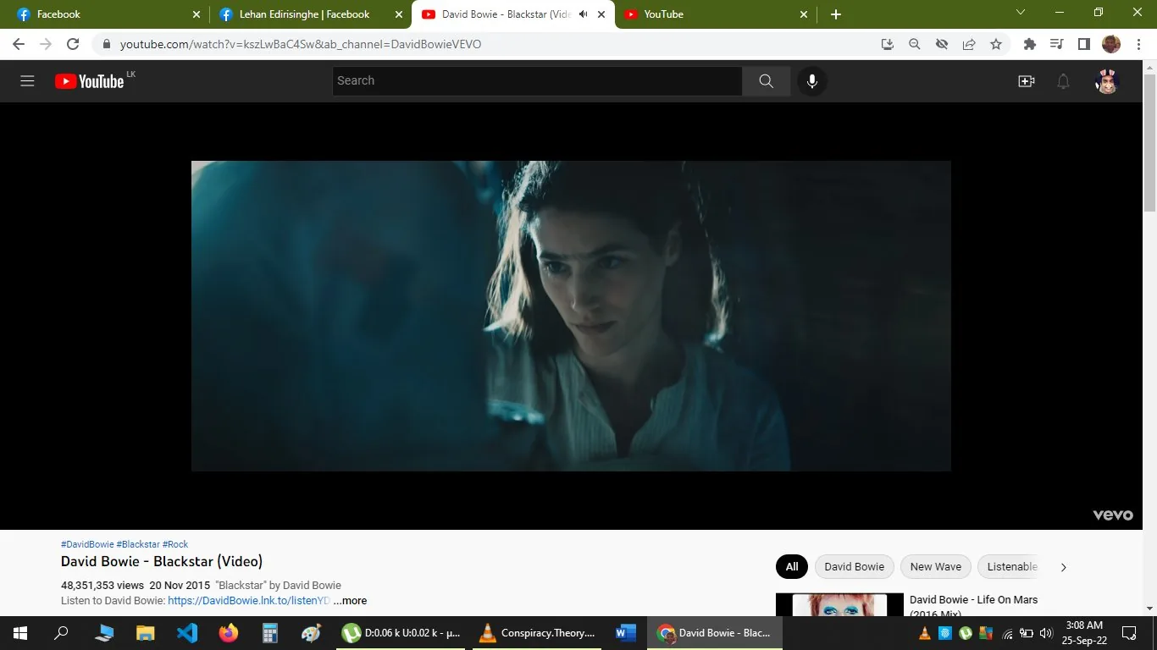Bookmark the page with the star icon
The height and width of the screenshot is (650, 1157).
tap(996, 44)
